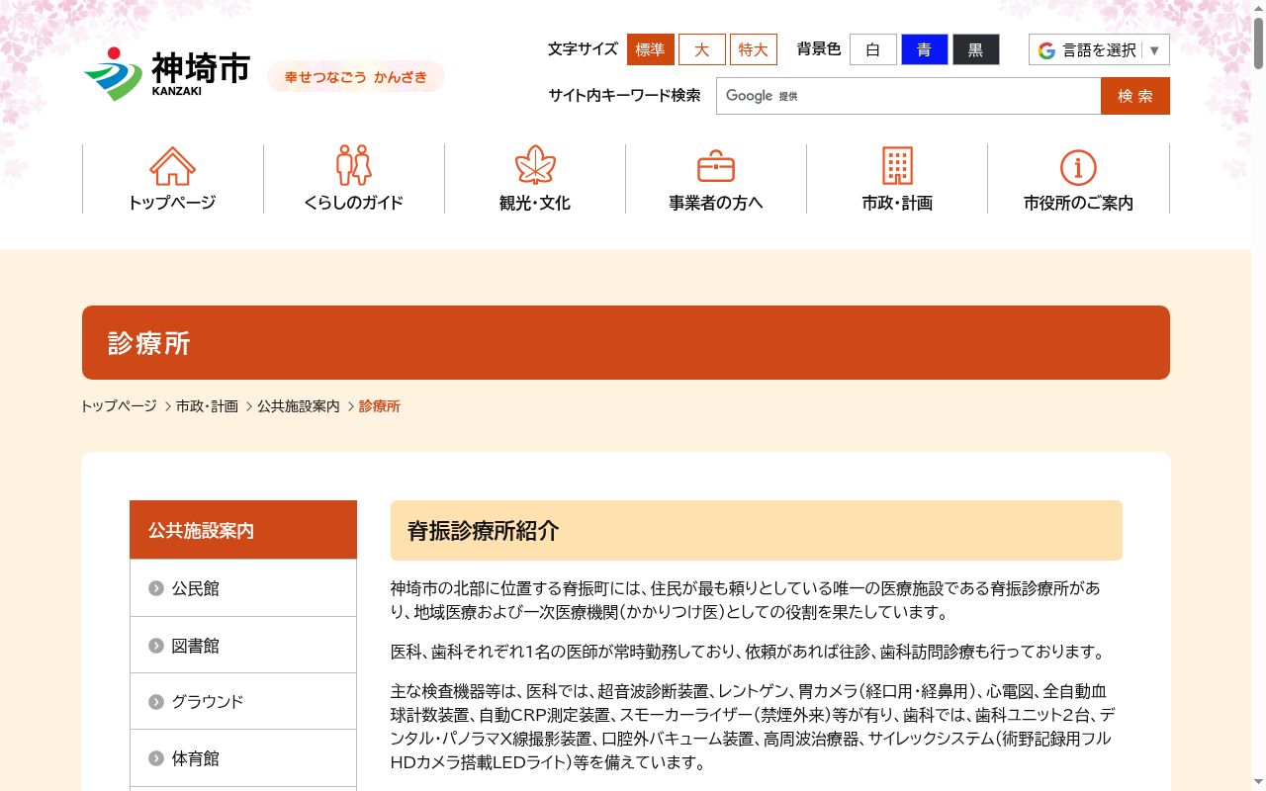Open the トップページ house icon
This screenshot has width=1266, height=791.
tap(172, 166)
